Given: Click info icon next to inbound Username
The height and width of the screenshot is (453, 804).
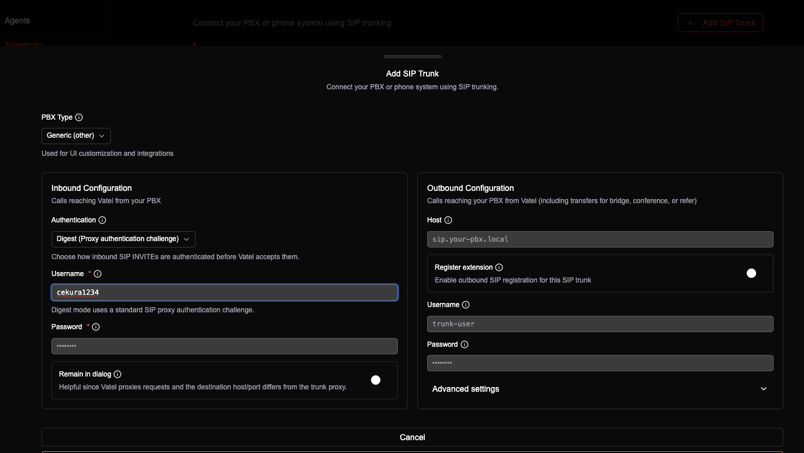Looking at the screenshot, I should pyautogui.click(x=98, y=274).
